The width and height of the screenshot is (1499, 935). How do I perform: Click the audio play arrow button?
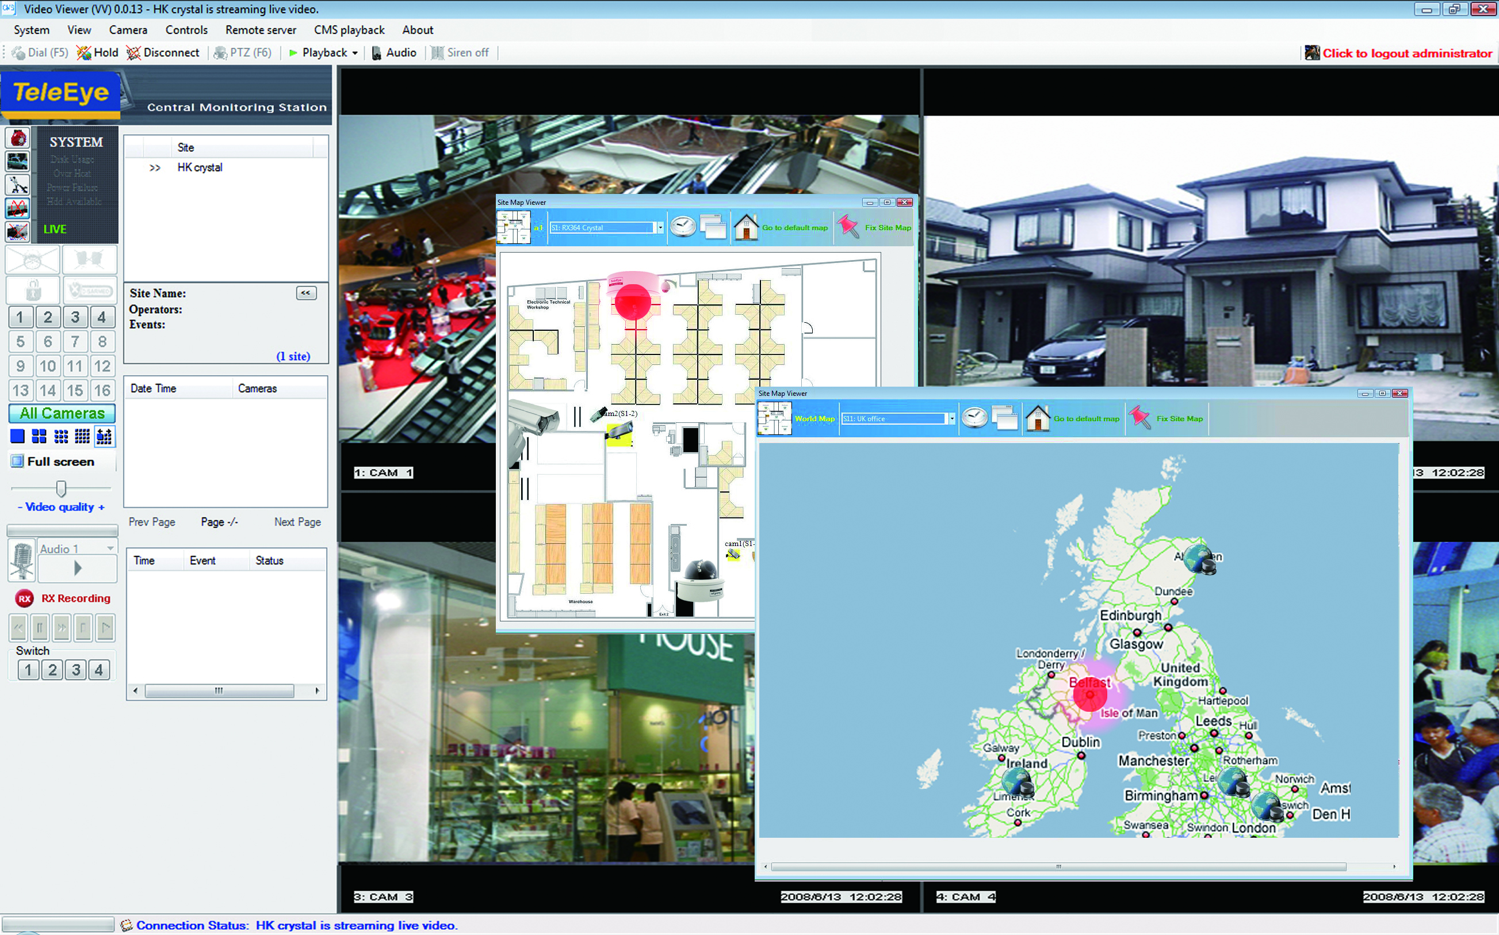[77, 568]
